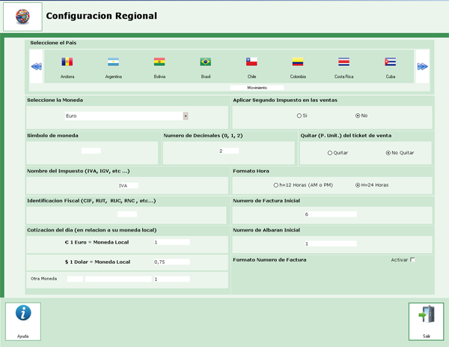
Task: Tick the Activar invoice format checkbox
Action: point(412,260)
